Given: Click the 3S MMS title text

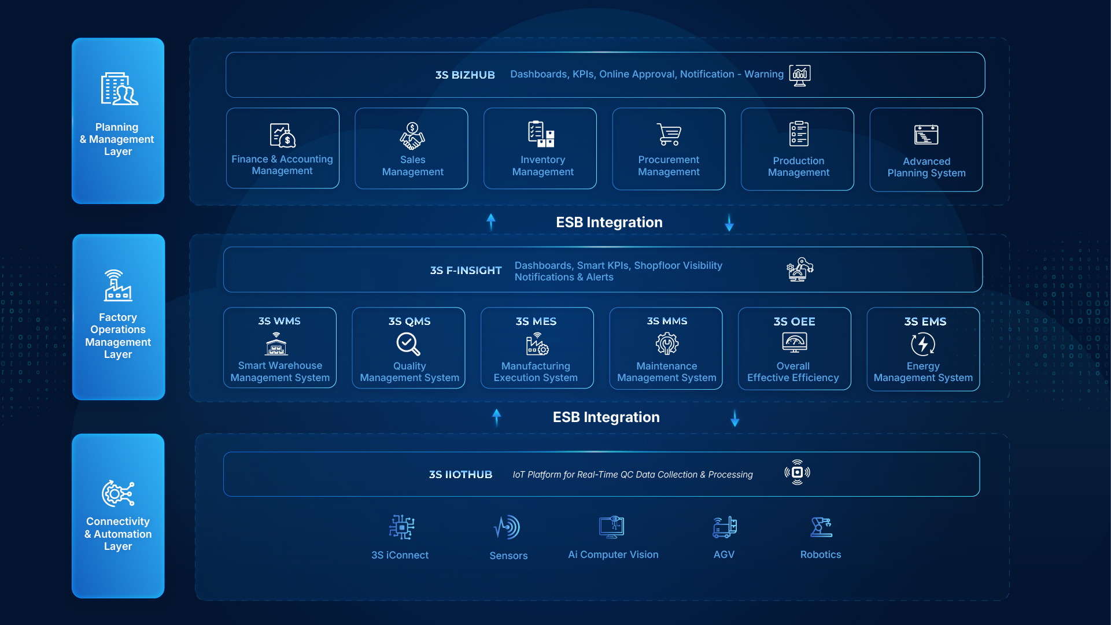Looking at the screenshot, I should 667,321.
